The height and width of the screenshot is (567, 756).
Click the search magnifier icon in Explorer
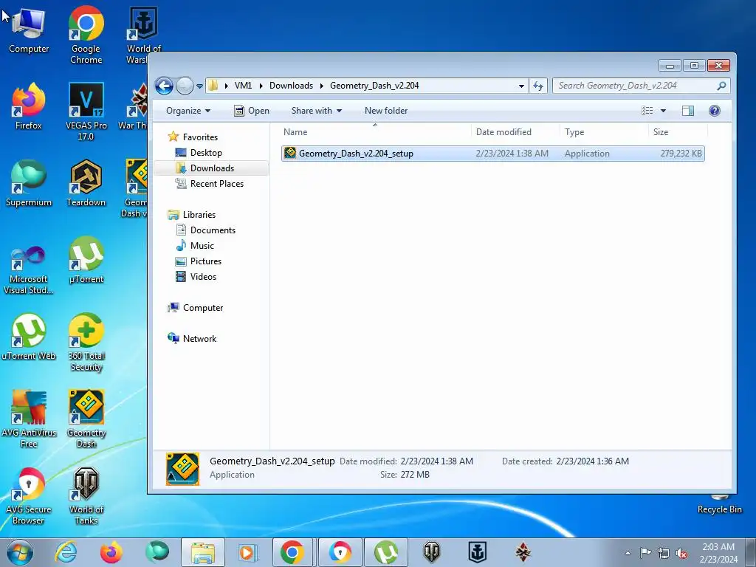[x=721, y=86]
